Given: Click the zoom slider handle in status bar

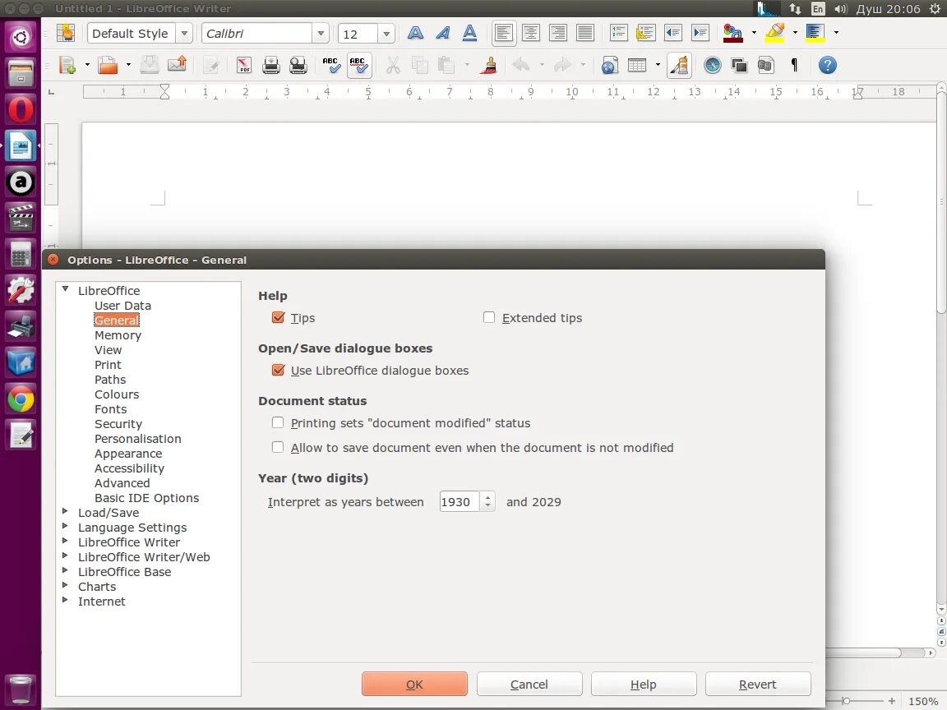Looking at the screenshot, I should tap(846, 701).
